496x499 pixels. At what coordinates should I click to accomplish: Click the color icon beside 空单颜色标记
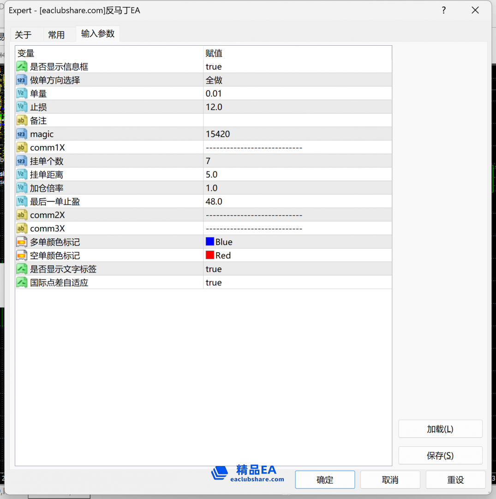[x=22, y=256]
